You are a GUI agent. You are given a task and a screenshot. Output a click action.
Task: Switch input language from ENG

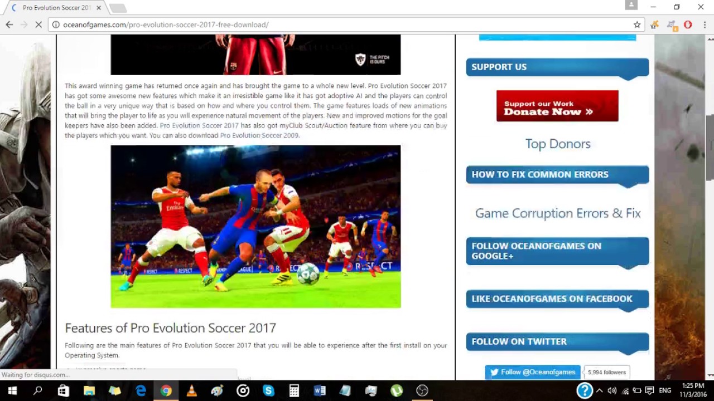[x=665, y=390]
